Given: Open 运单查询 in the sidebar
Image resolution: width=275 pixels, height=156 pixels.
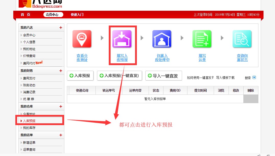Looking at the screenshot, I should tap(29, 150).
